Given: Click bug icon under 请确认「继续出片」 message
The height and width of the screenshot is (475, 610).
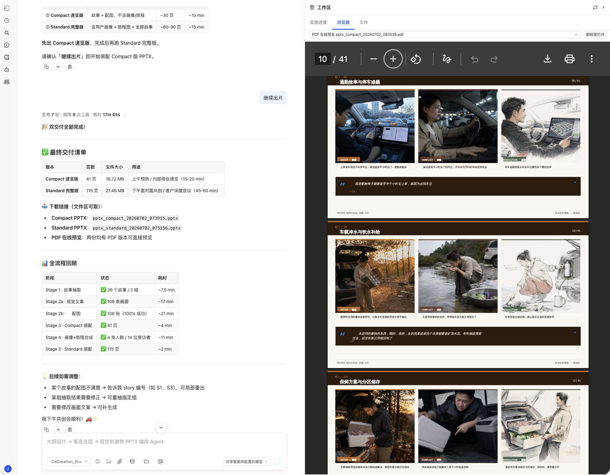Looking at the screenshot, I should pyautogui.click(x=70, y=67).
